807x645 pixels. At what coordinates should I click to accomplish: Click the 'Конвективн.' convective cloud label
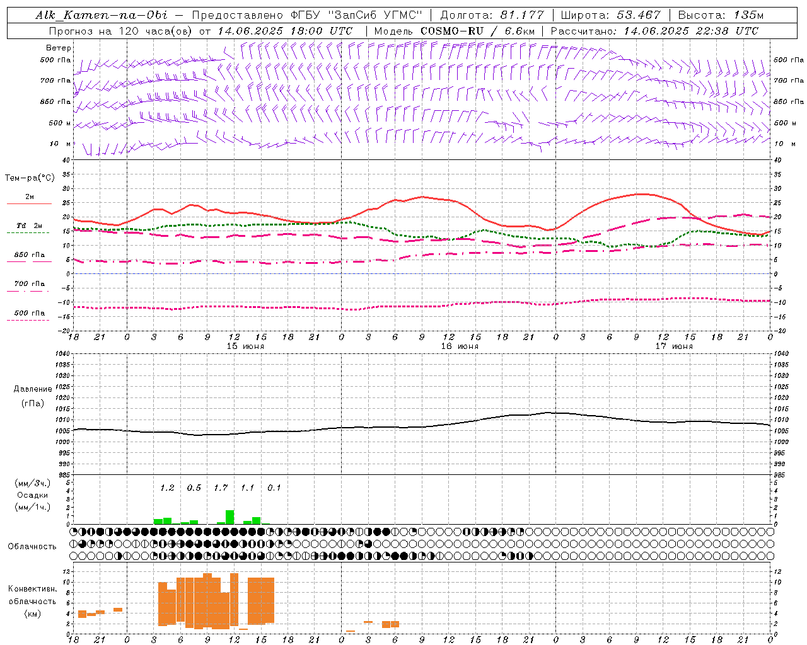pyautogui.click(x=33, y=589)
